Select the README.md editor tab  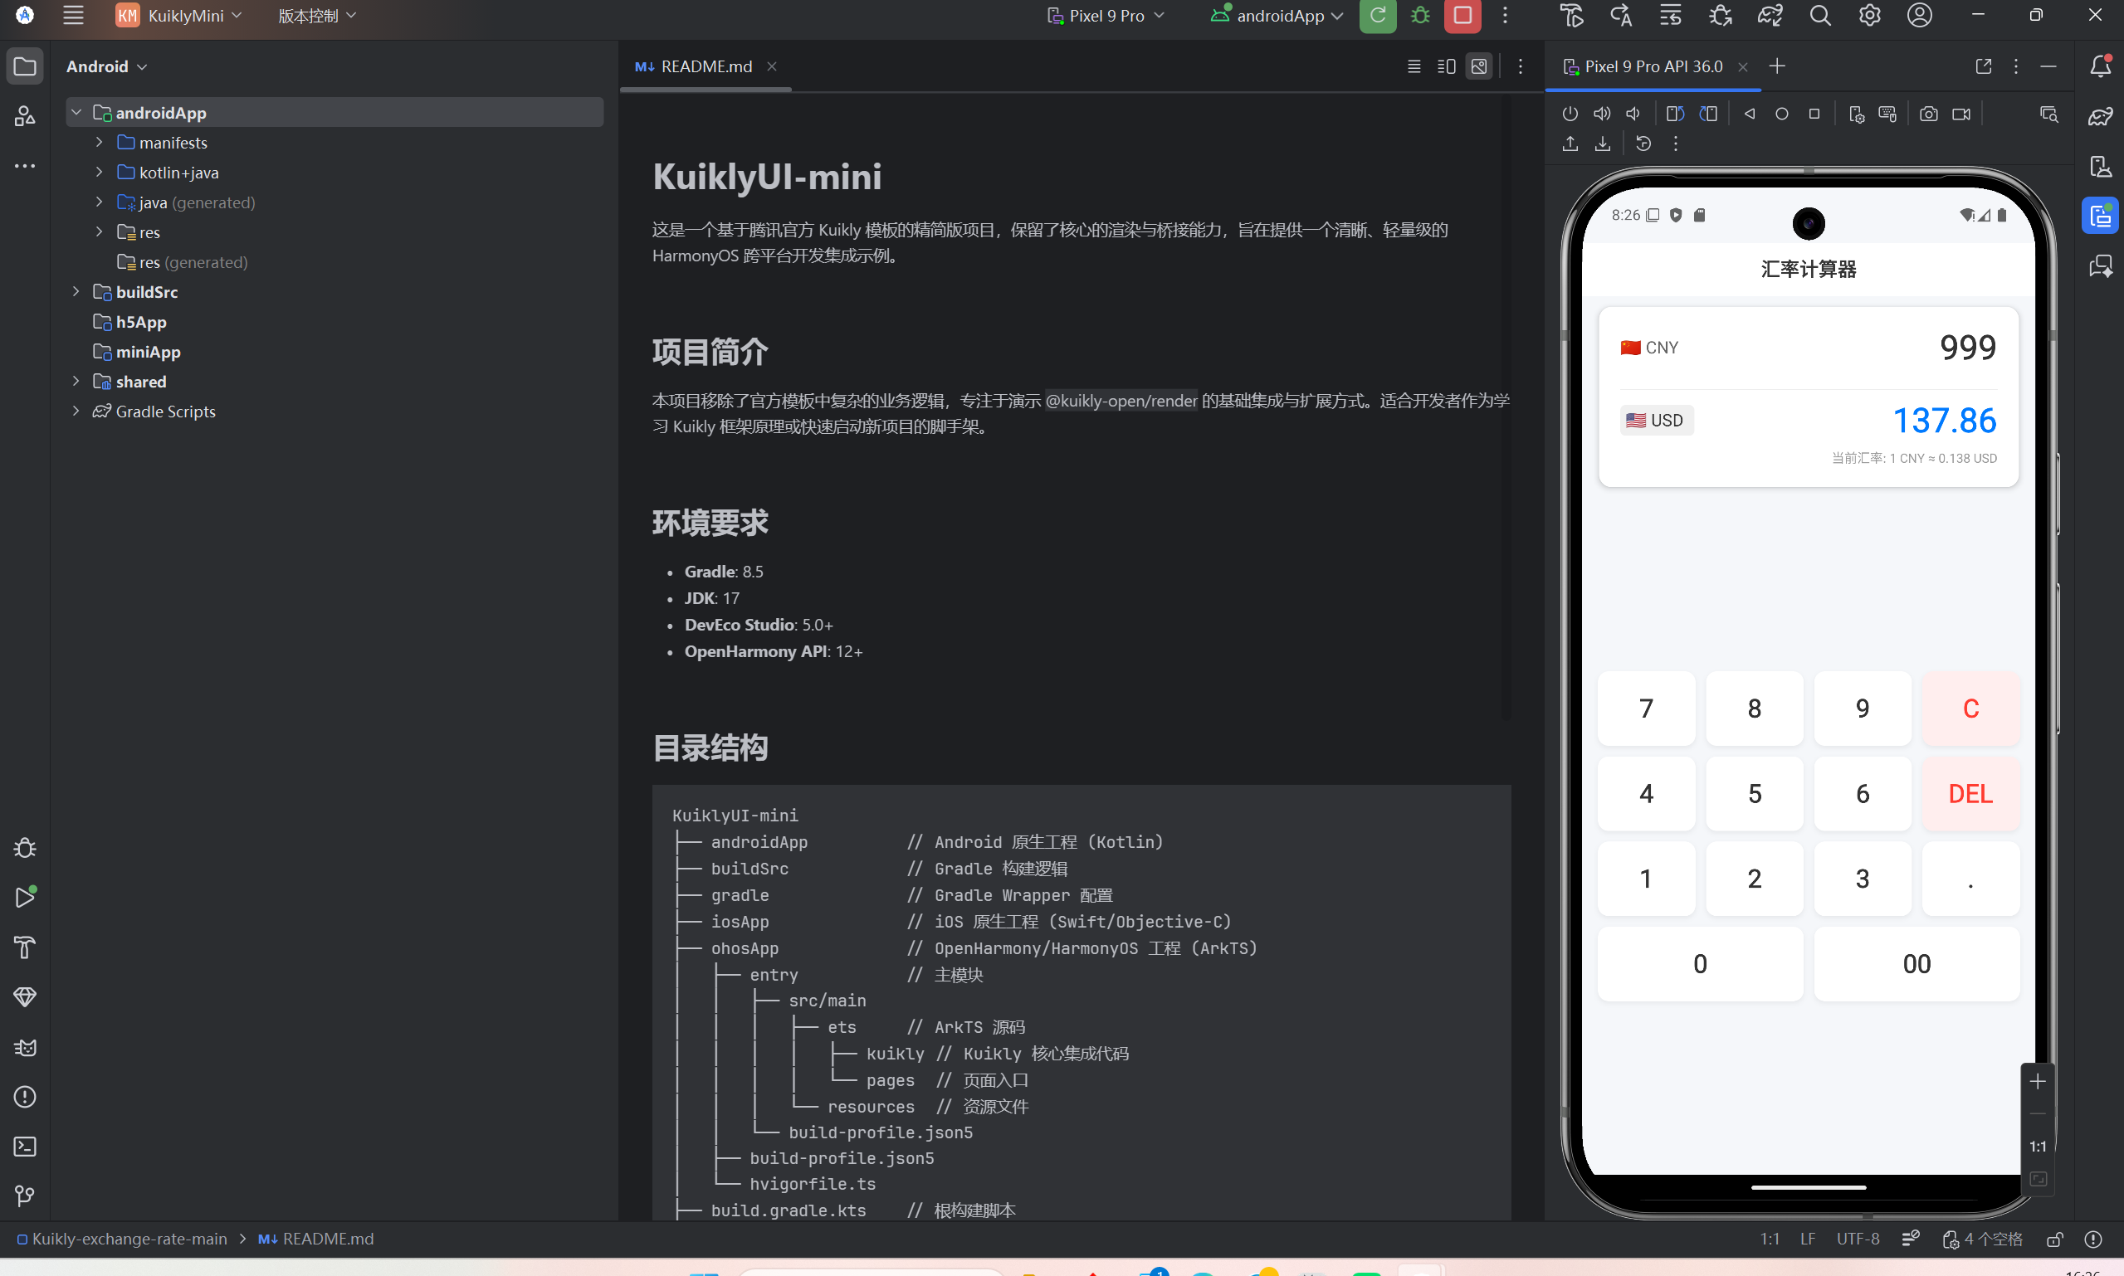tap(706, 66)
